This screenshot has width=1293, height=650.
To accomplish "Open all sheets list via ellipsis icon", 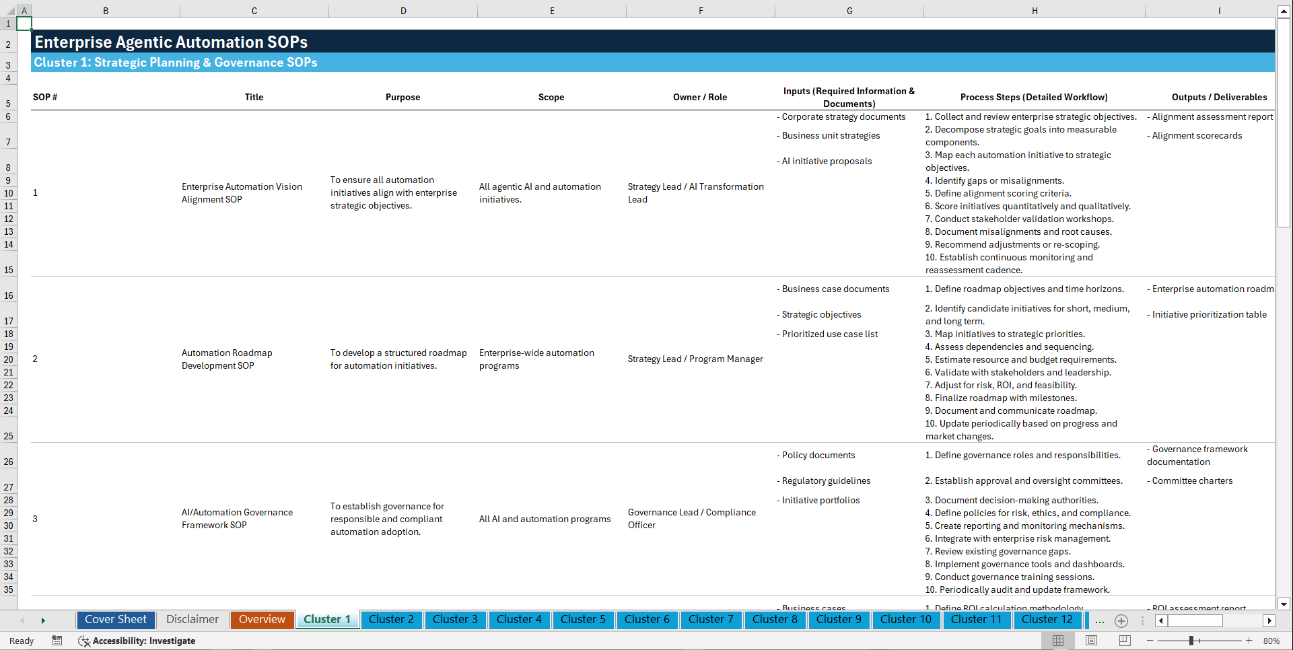I will 1100,621.
